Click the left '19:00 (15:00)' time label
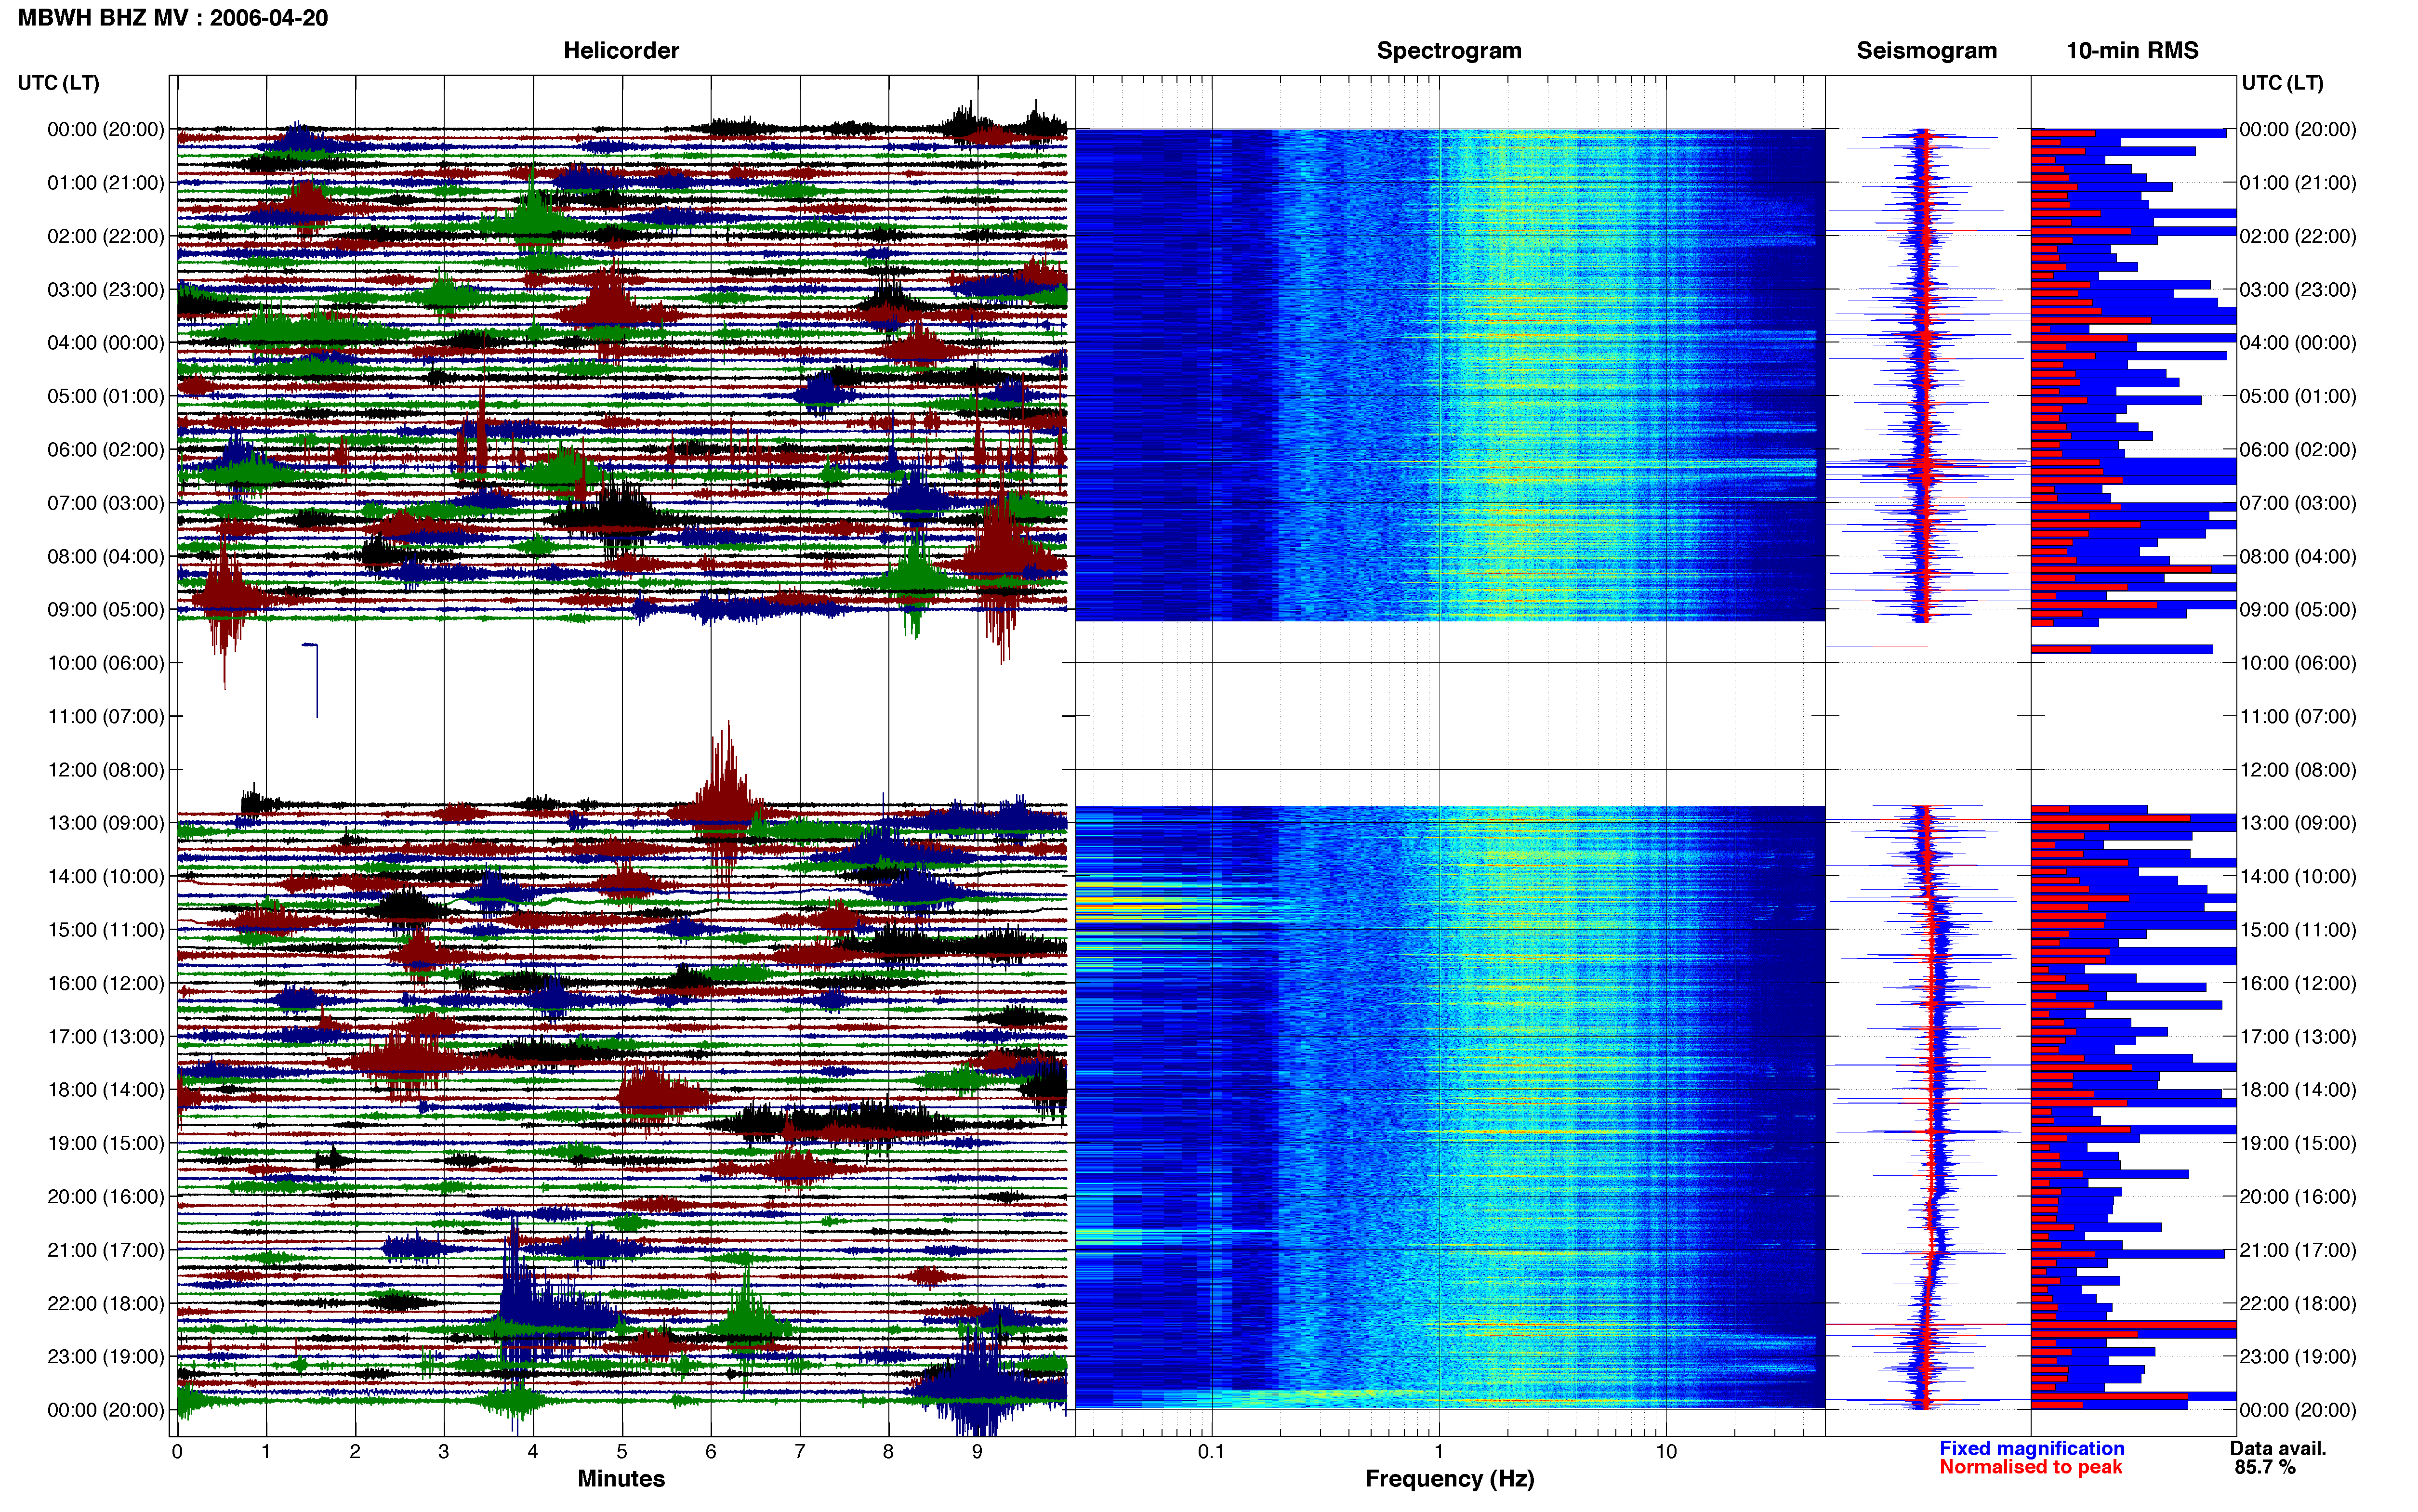Screen dimensions: 2418x1512 pyautogui.click(x=106, y=1143)
